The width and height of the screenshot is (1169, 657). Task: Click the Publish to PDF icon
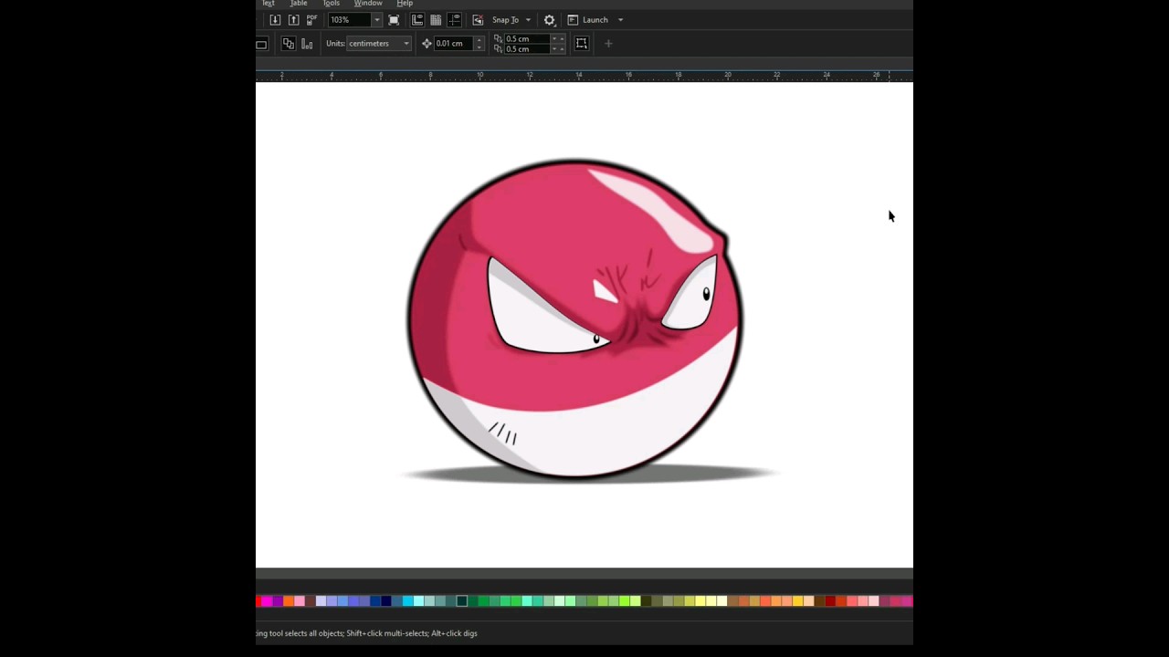tap(311, 20)
